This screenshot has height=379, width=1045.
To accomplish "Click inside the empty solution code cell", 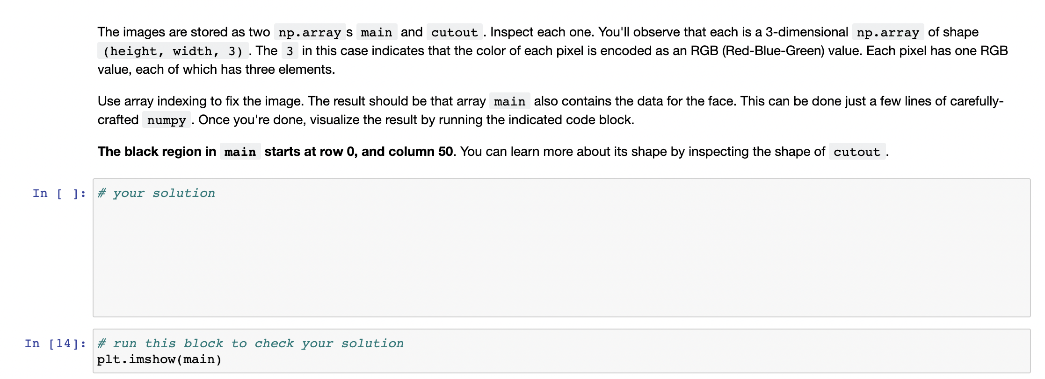I will pyautogui.click(x=561, y=248).
